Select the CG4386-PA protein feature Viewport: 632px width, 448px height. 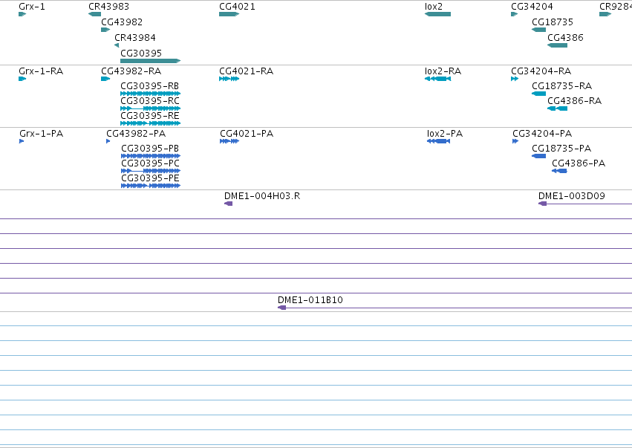[x=559, y=171]
